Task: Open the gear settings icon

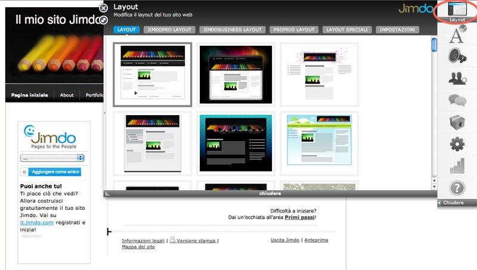Action: pyautogui.click(x=457, y=144)
